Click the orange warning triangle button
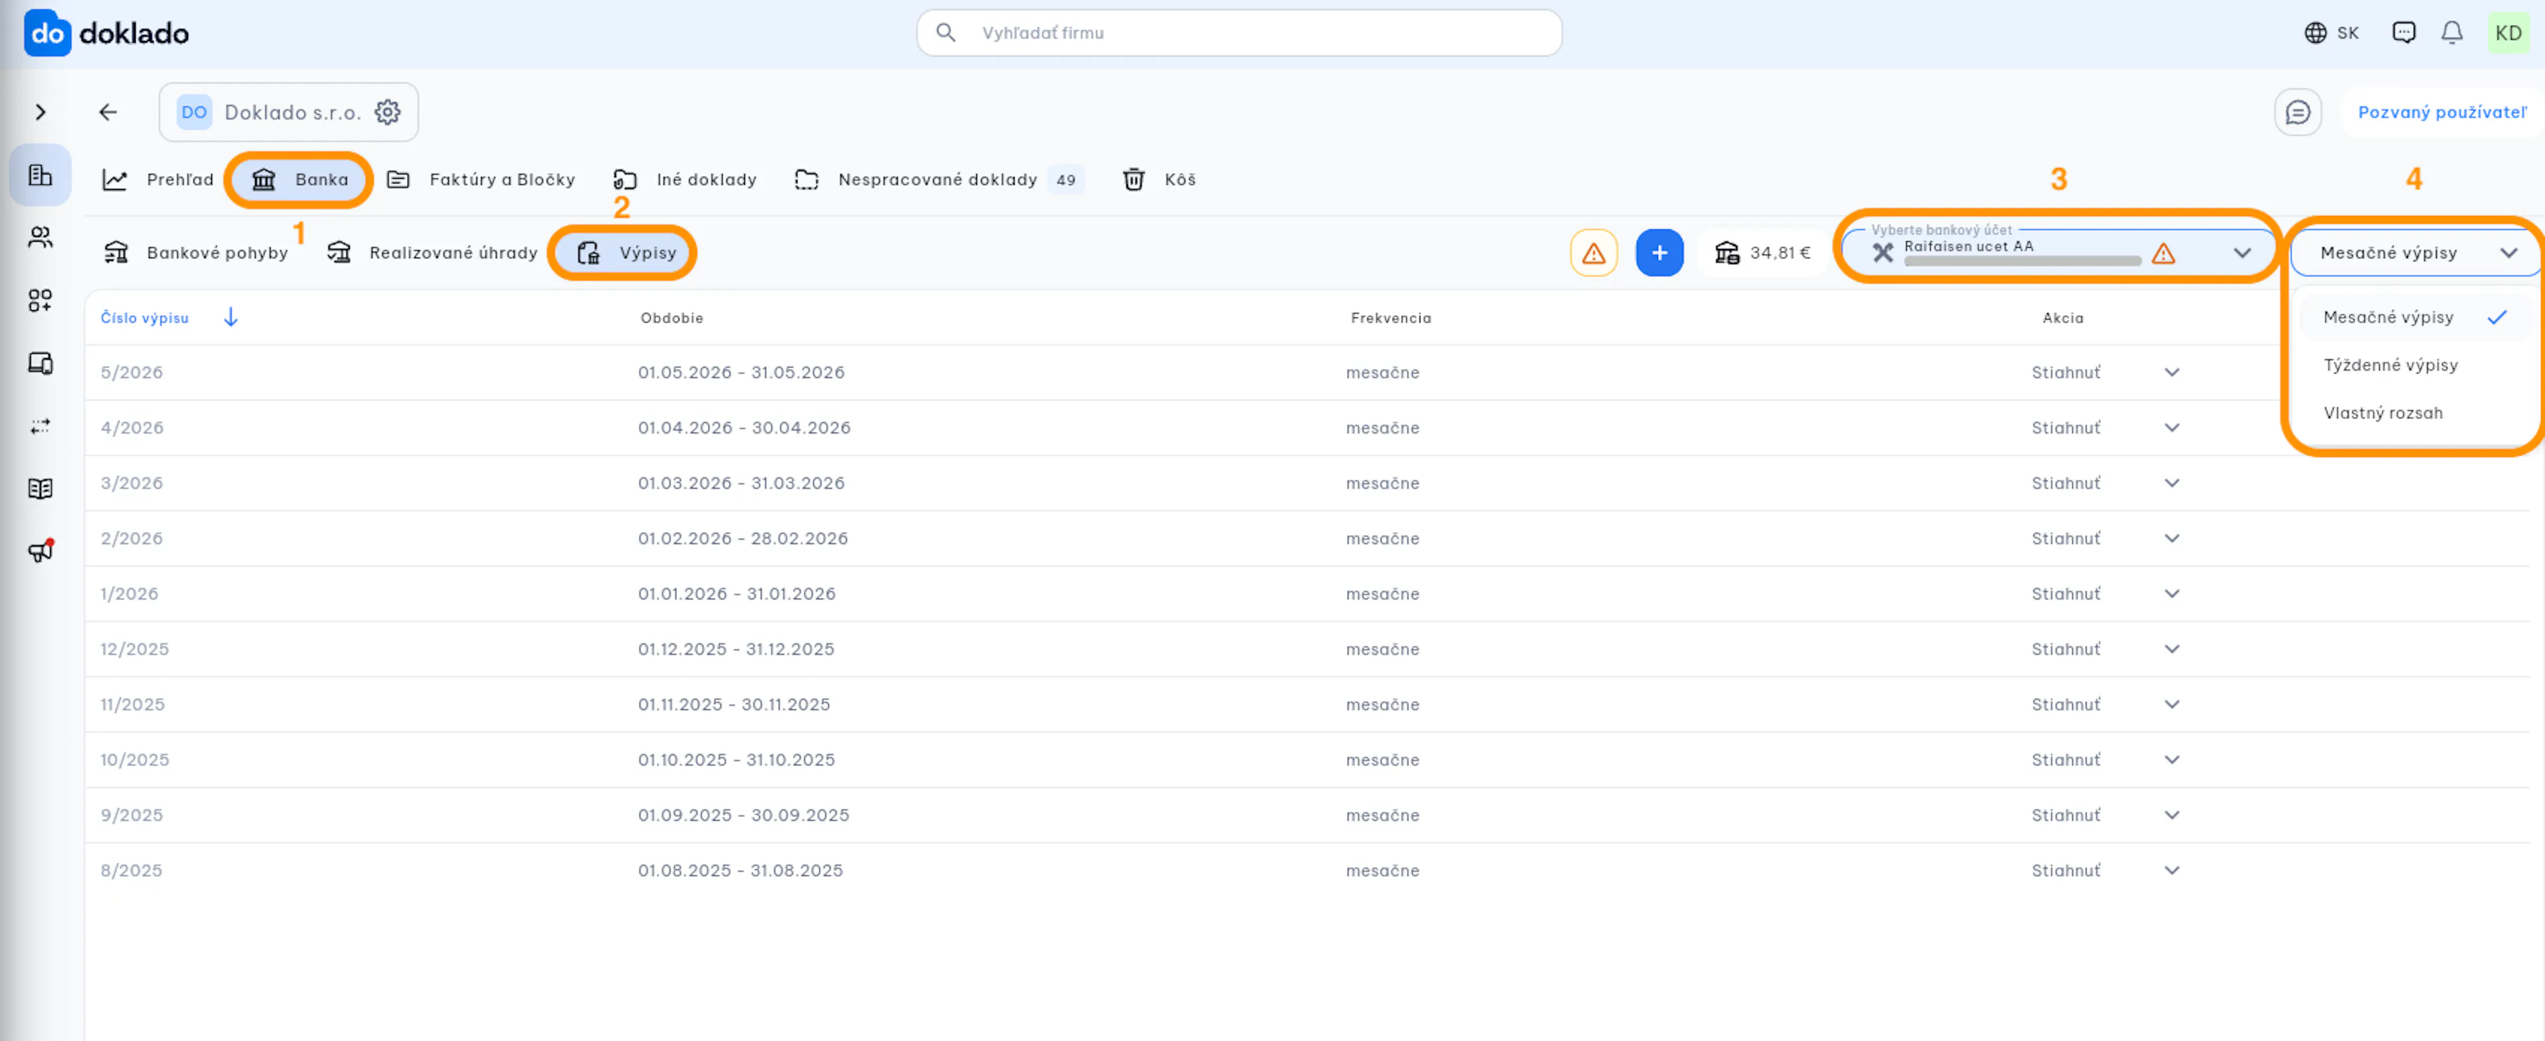The height and width of the screenshot is (1041, 2545). click(1593, 254)
